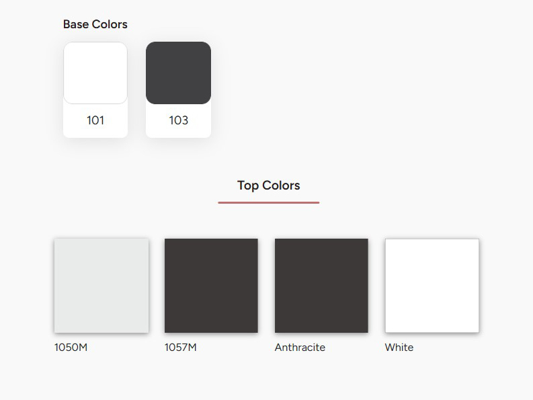Choose the 1050M top color swatch
This screenshot has height=400, width=533.
(101, 285)
